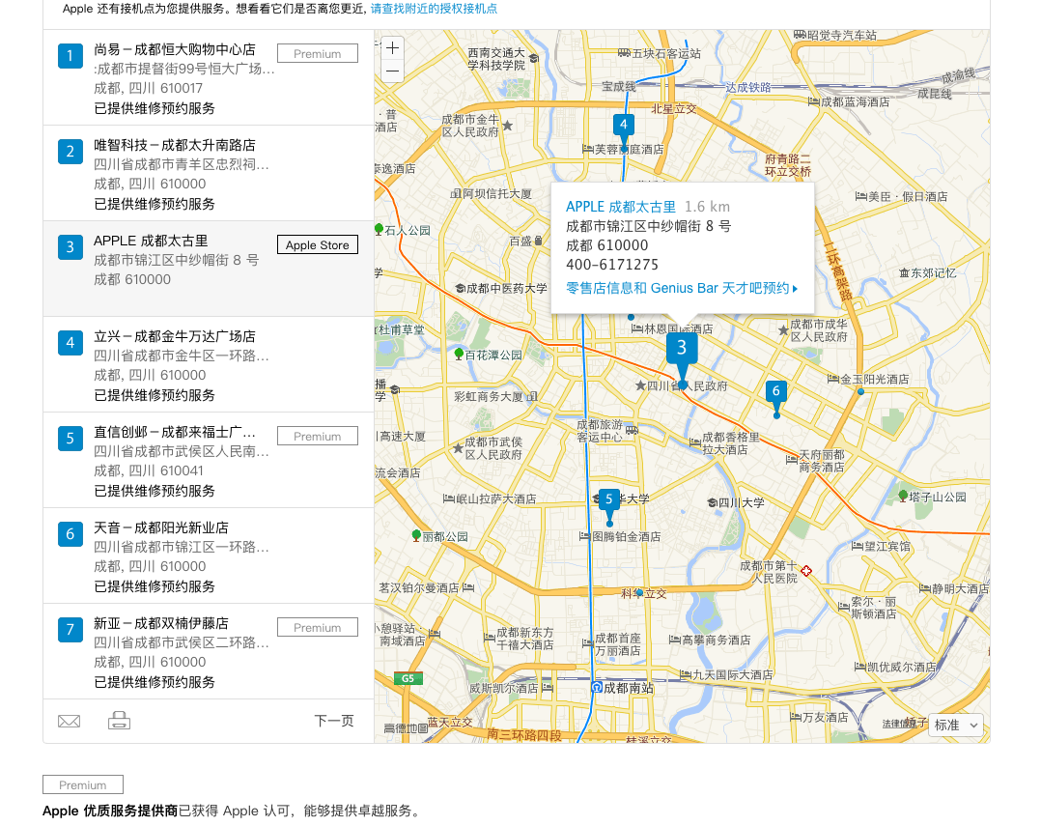Open the 标准 map type dropdown
This screenshot has height=826, width=1041.
tap(955, 725)
